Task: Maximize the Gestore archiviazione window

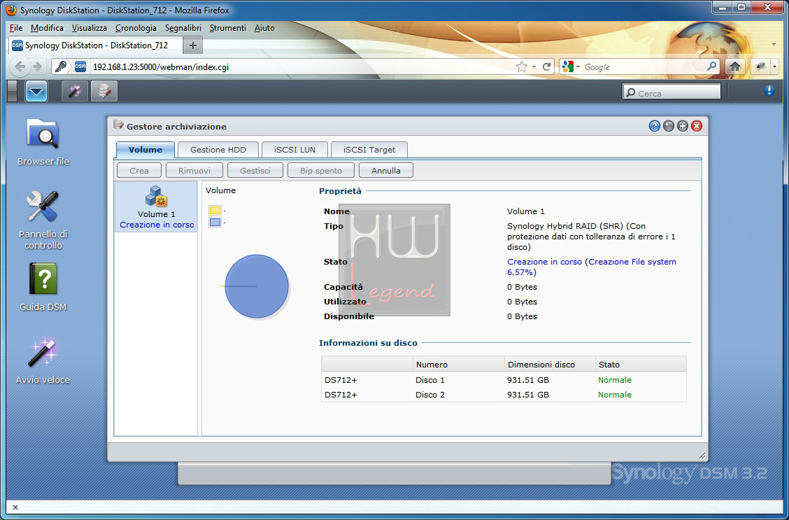Action: point(682,127)
